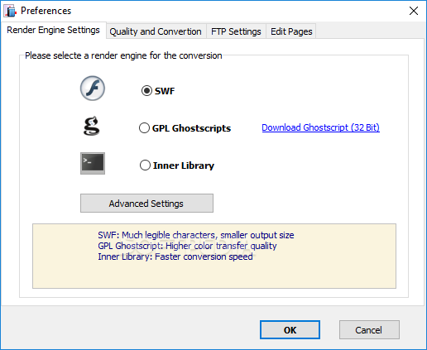Click the 'Inner Library: Faster conversion speed' line

click(175, 257)
